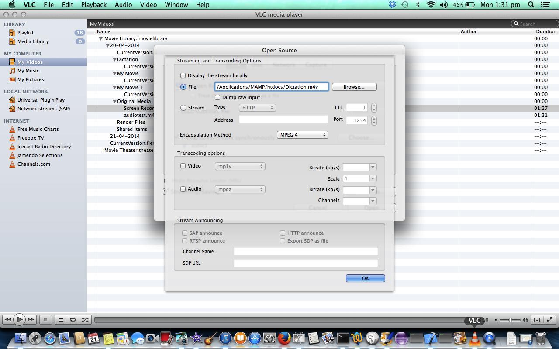Open the Scale combo box
This screenshot has width=559, height=349.
click(359, 178)
